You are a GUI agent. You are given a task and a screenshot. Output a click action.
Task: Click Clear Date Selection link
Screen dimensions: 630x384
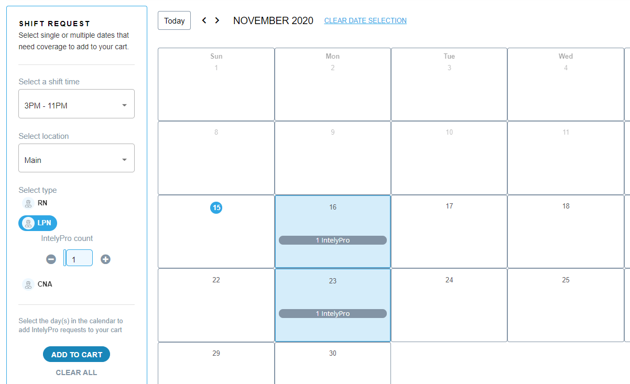pos(365,20)
